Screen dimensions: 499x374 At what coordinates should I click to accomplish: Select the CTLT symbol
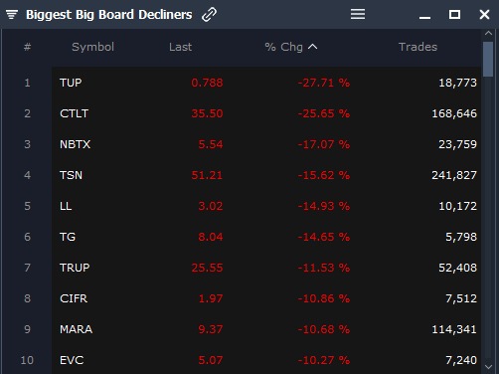click(x=74, y=113)
